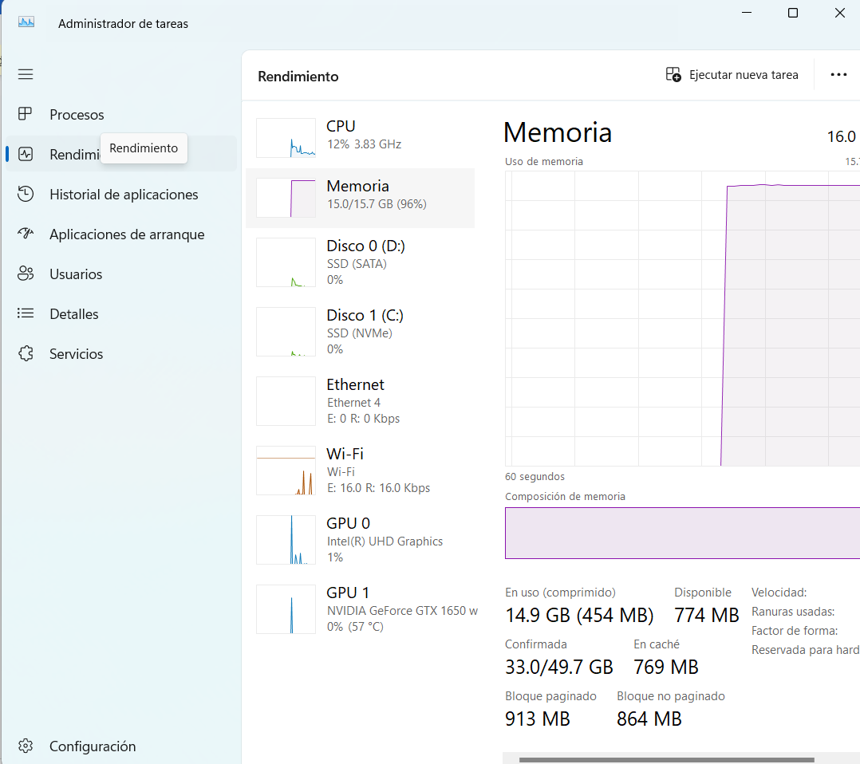Click the 33.0/49.7 GB Confirmada value
This screenshot has height=764, width=860.
point(559,667)
